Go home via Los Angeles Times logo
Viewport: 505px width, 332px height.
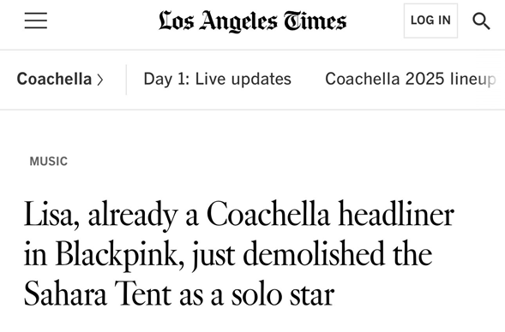point(252,21)
